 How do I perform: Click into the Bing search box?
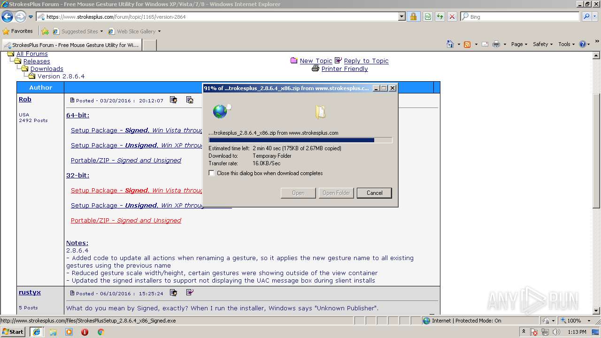pos(520,17)
